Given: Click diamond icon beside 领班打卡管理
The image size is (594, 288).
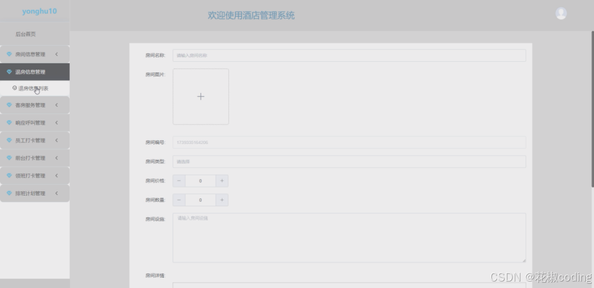Looking at the screenshot, I should click(9, 176).
